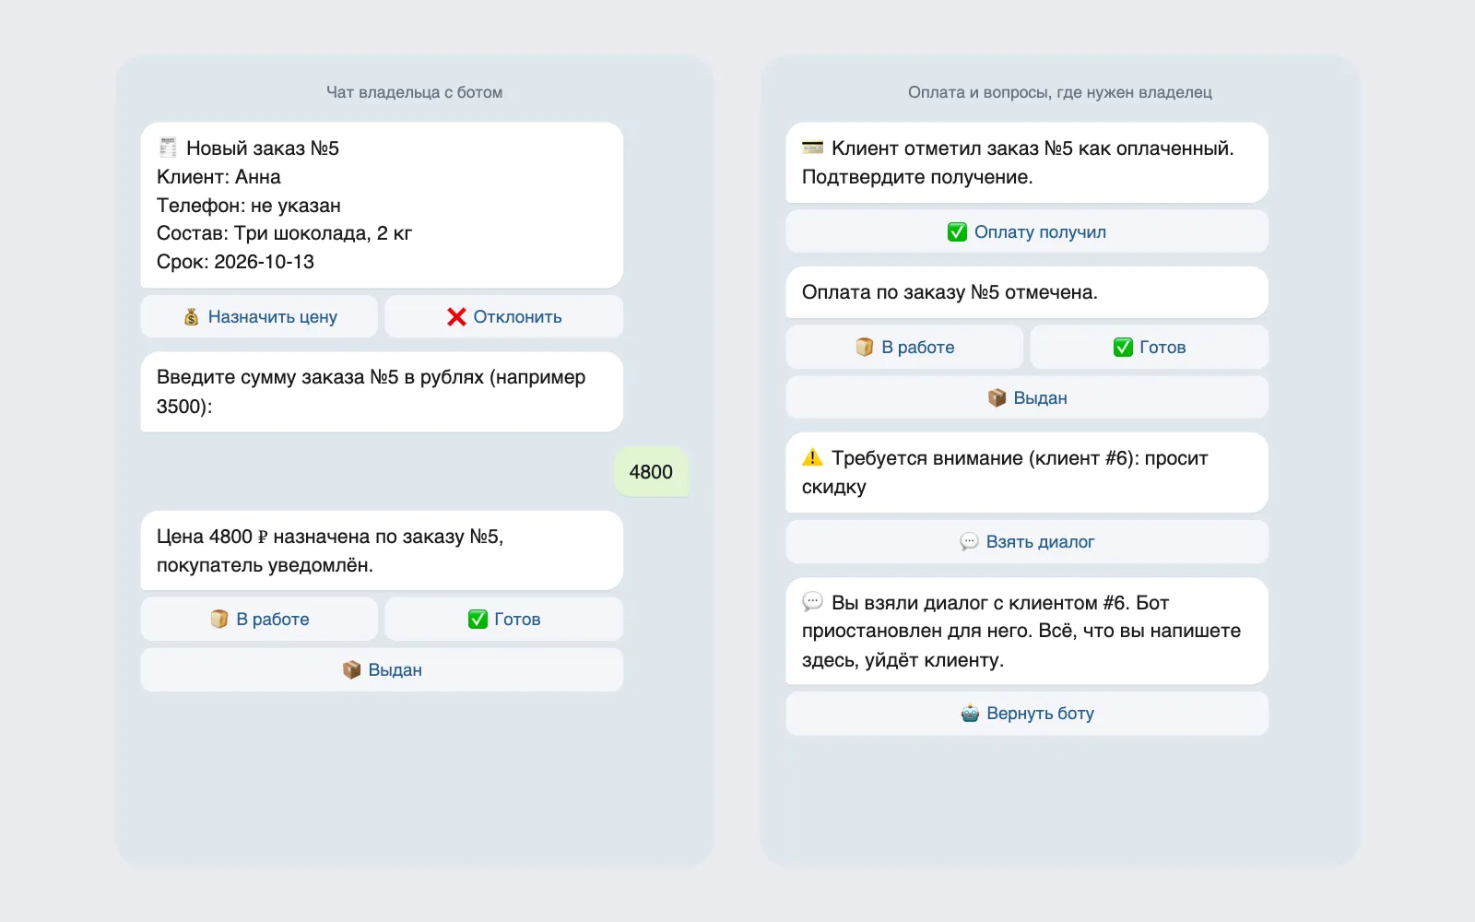1475x922 pixels.
Task: Click «Готов» in the owner's chat panel
Action: click(503, 619)
